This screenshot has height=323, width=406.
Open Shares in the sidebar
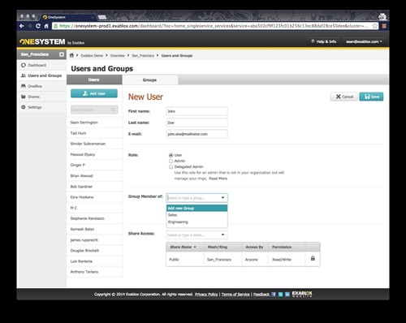[x=41, y=97]
